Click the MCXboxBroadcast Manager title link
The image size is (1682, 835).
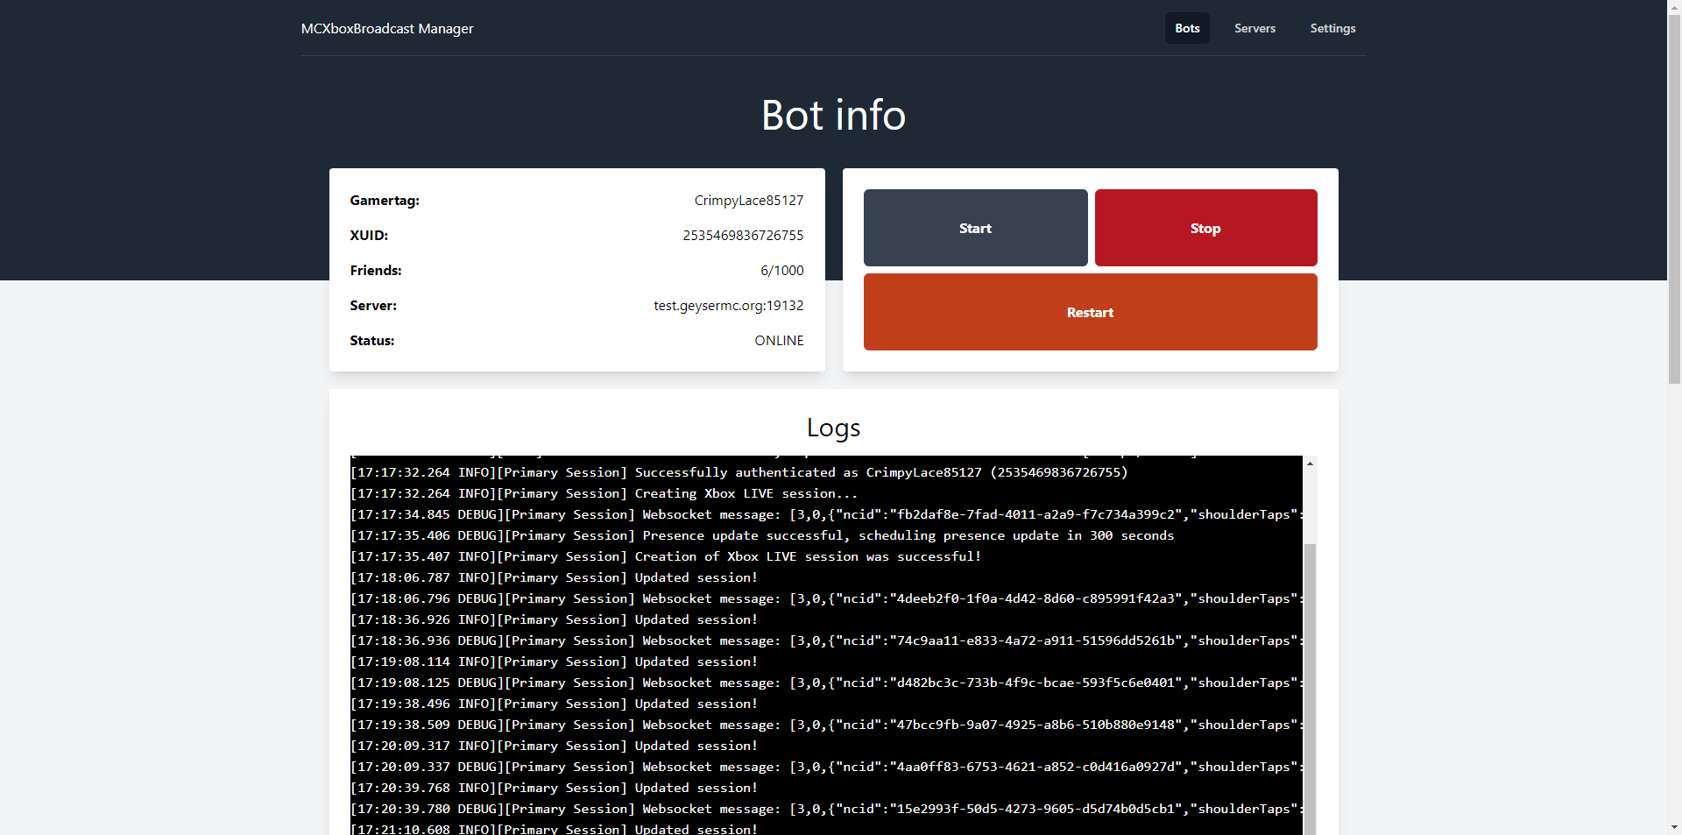(x=387, y=28)
